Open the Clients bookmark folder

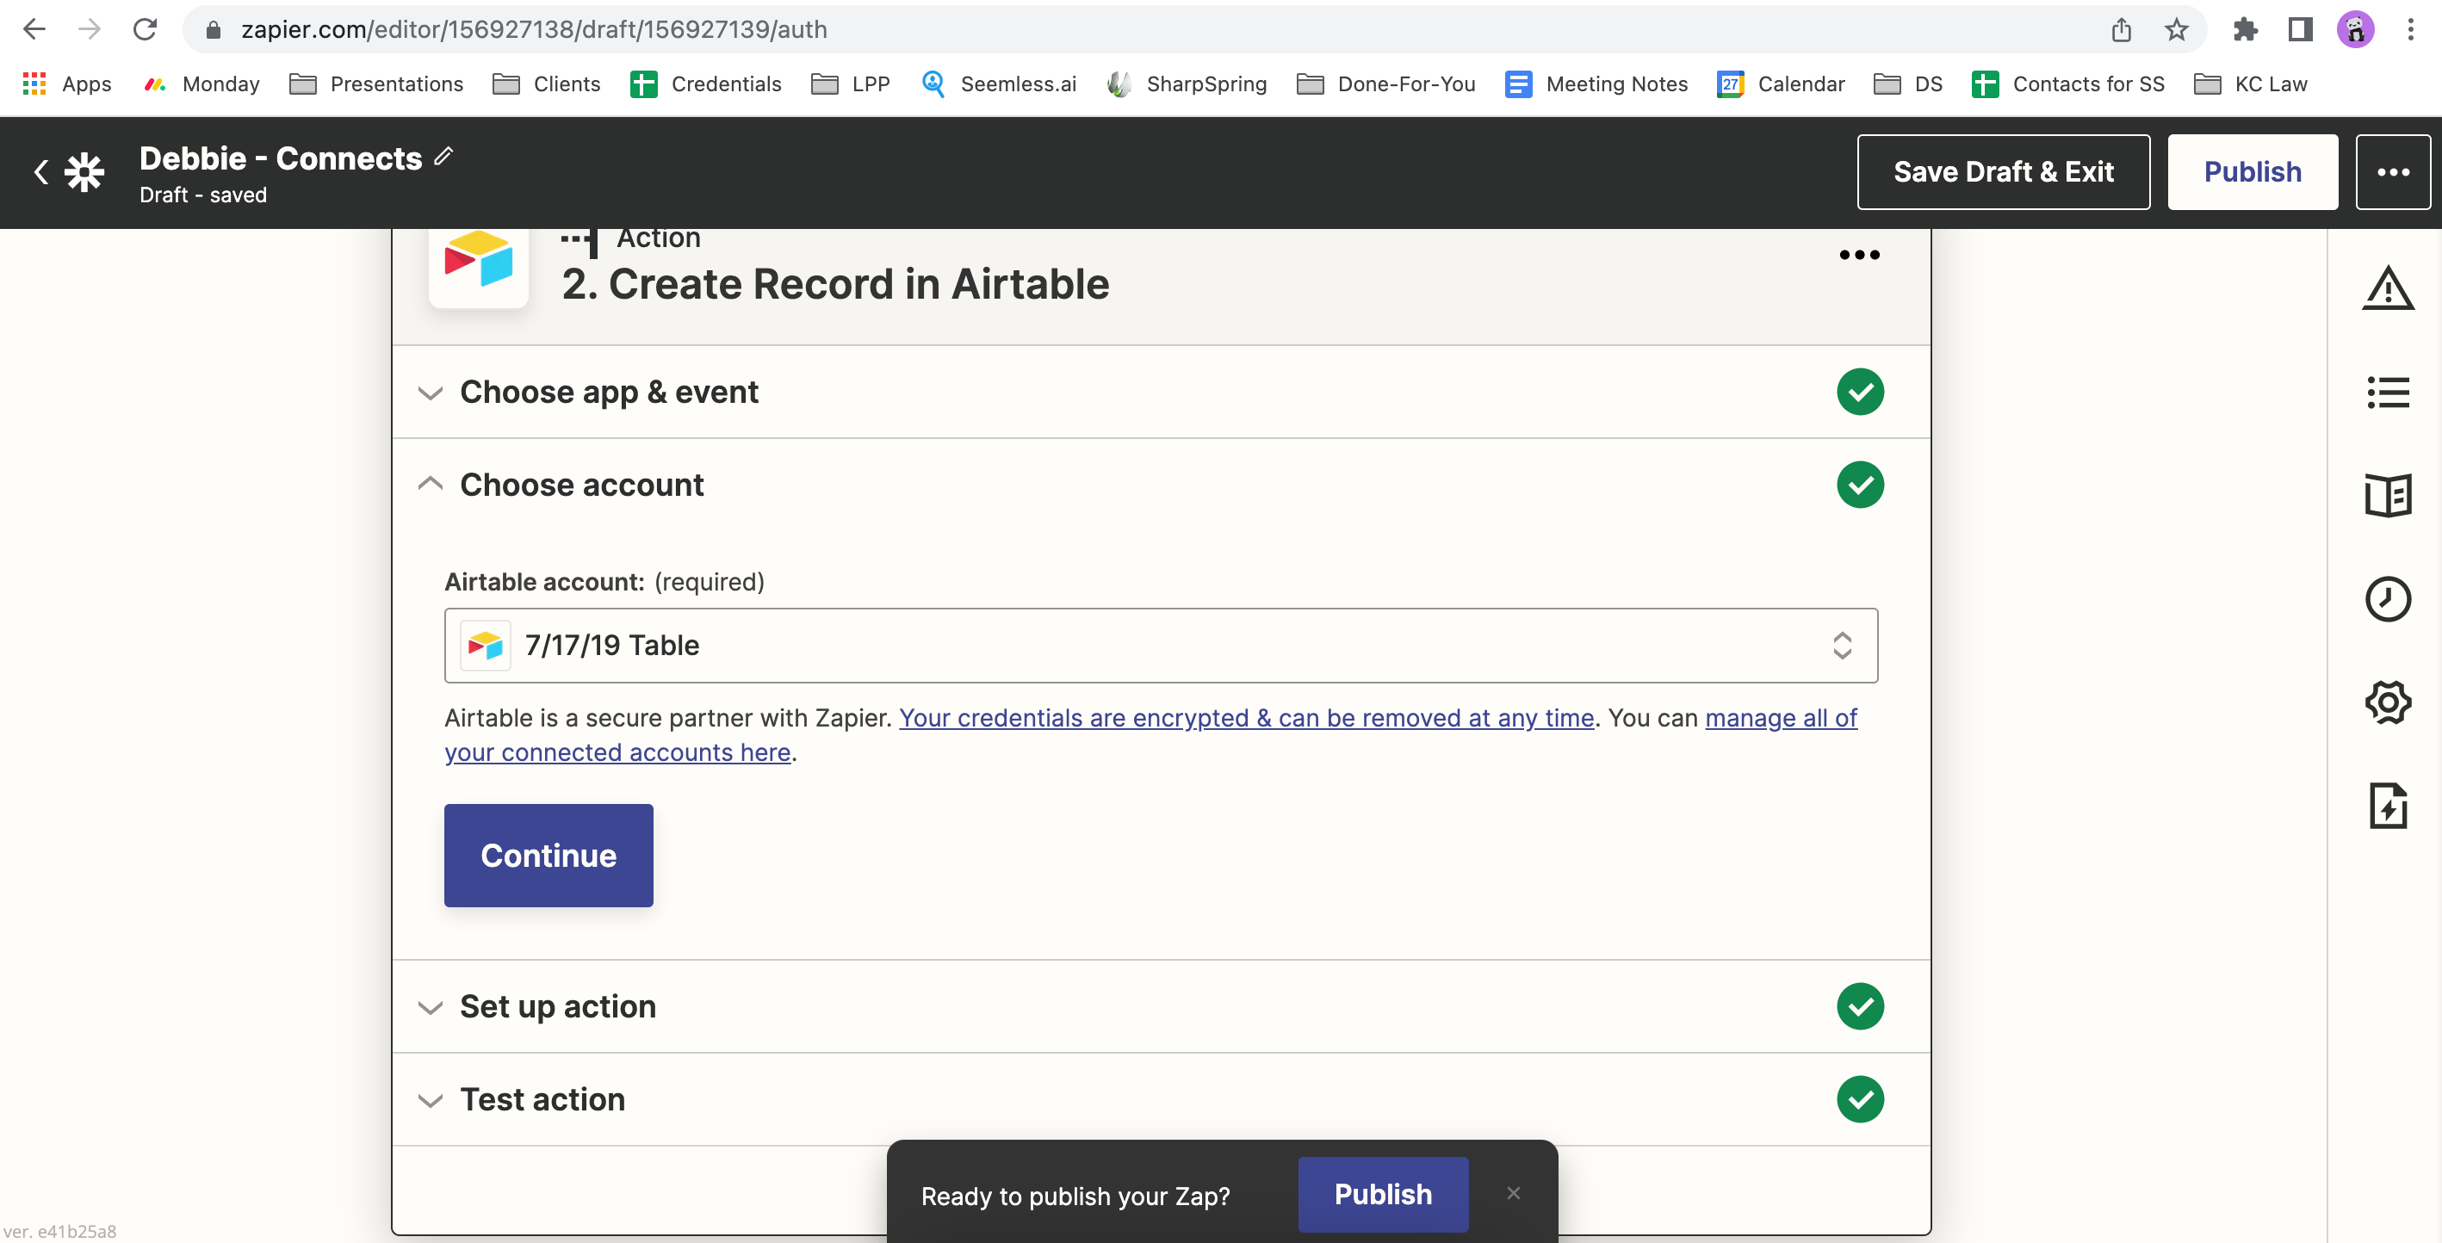tap(546, 84)
